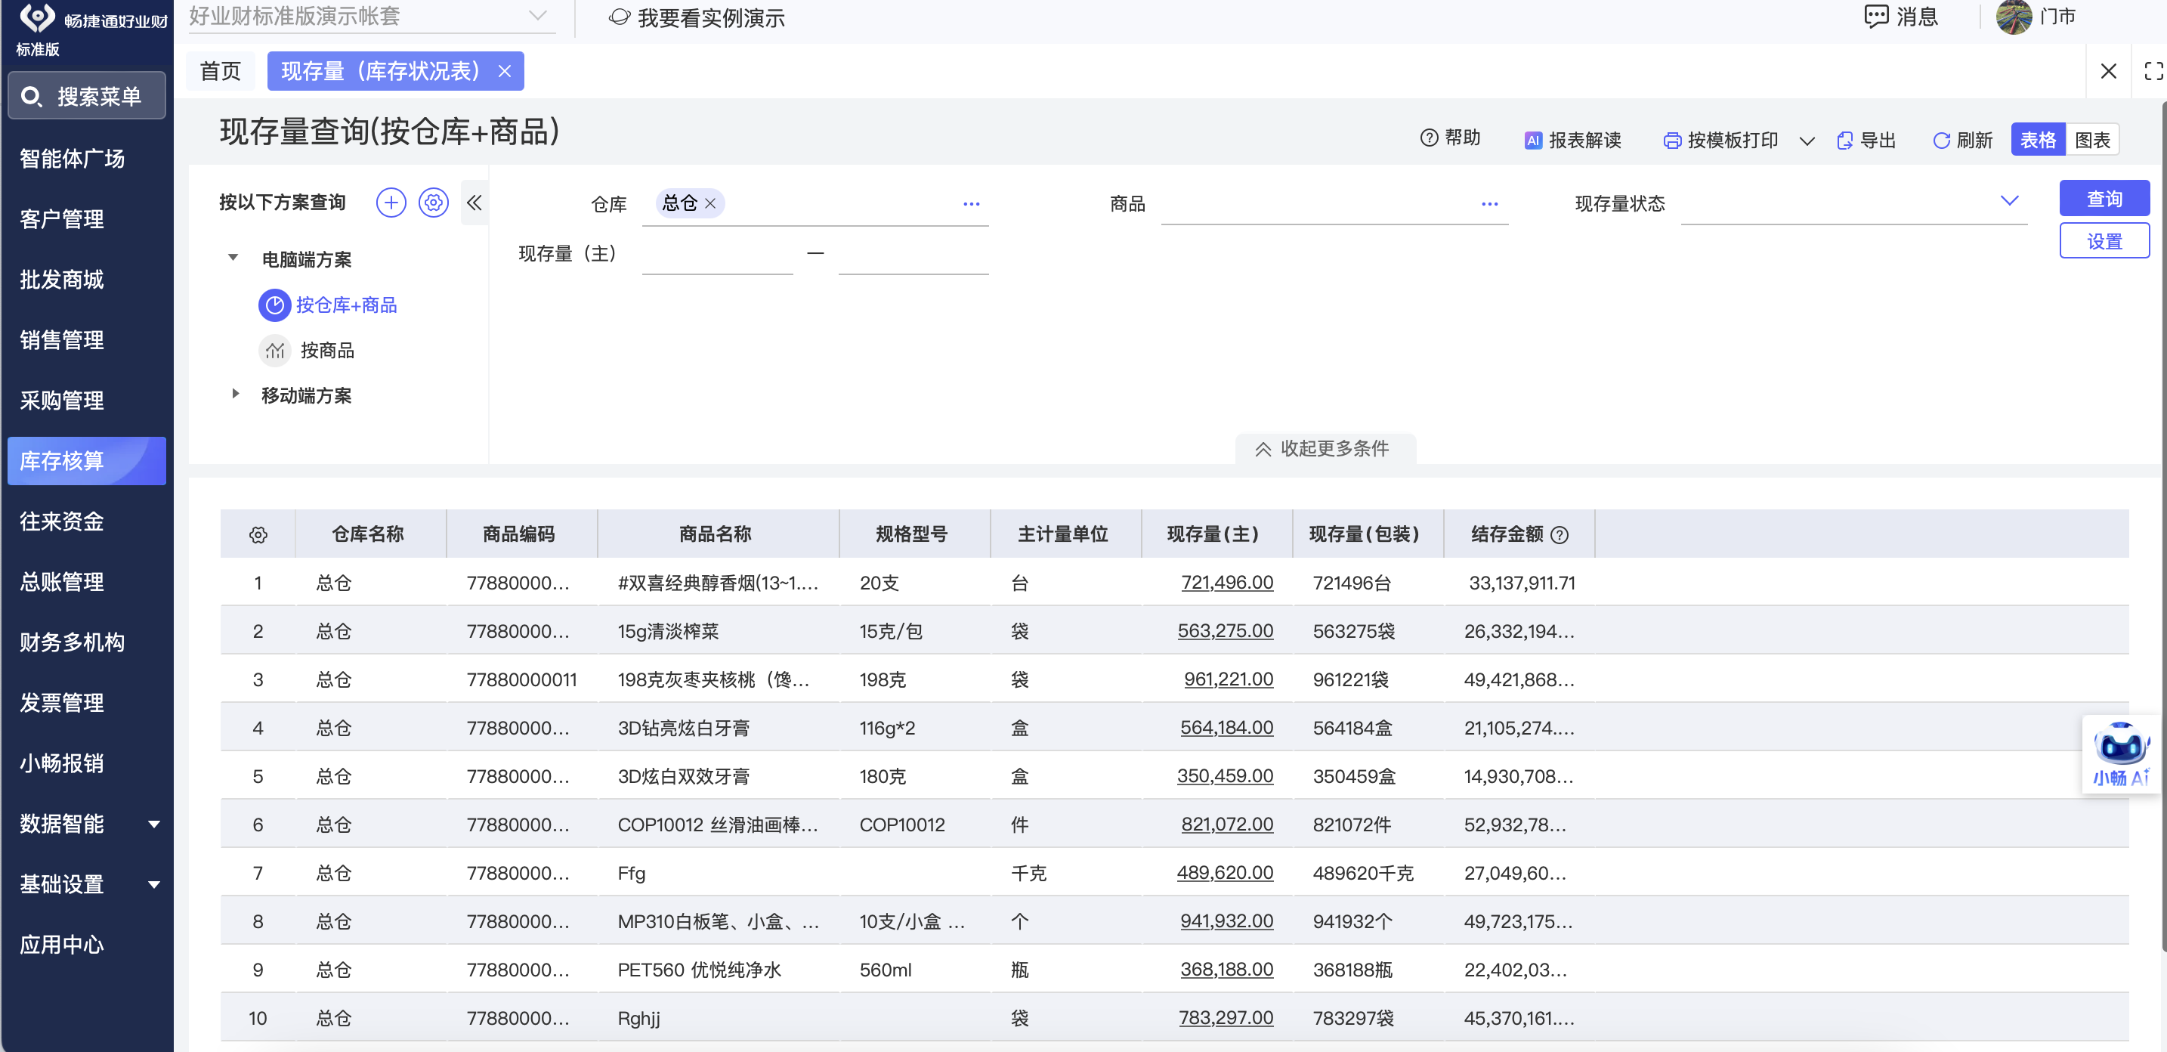Viewport: 2167px width, 1052px height.
Task: Click the 报表解读 AI icon
Action: click(1533, 140)
